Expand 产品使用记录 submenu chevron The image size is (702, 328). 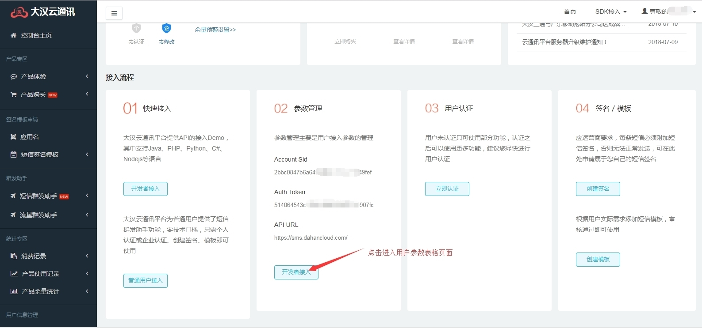click(x=87, y=274)
